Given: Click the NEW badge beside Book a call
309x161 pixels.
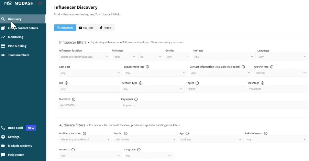Looking at the screenshot, I should (x=31, y=128).
